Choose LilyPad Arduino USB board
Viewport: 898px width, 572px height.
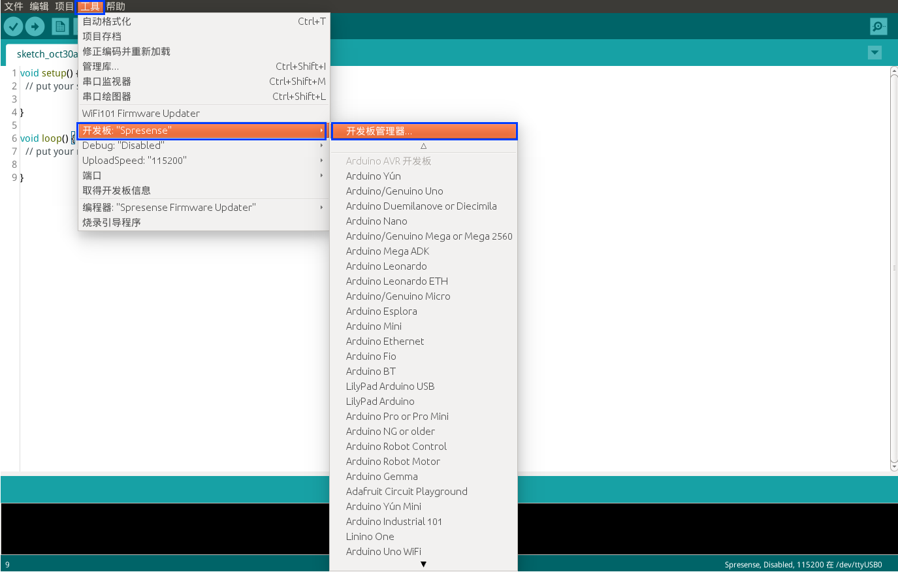(x=389, y=386)
